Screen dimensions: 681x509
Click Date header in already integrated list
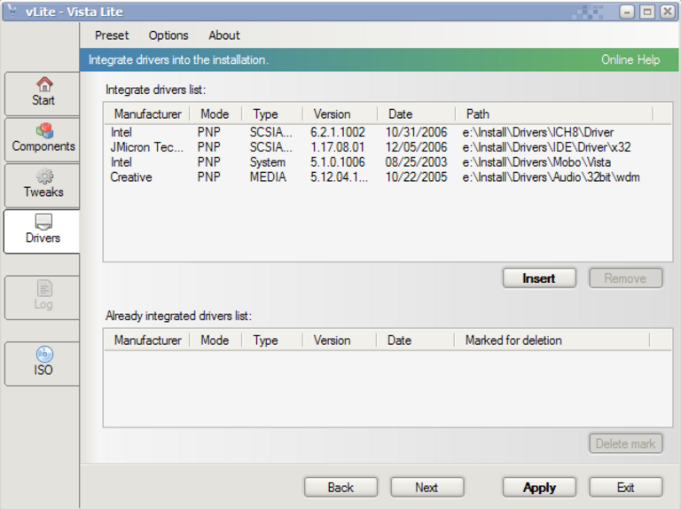(415, 340)
